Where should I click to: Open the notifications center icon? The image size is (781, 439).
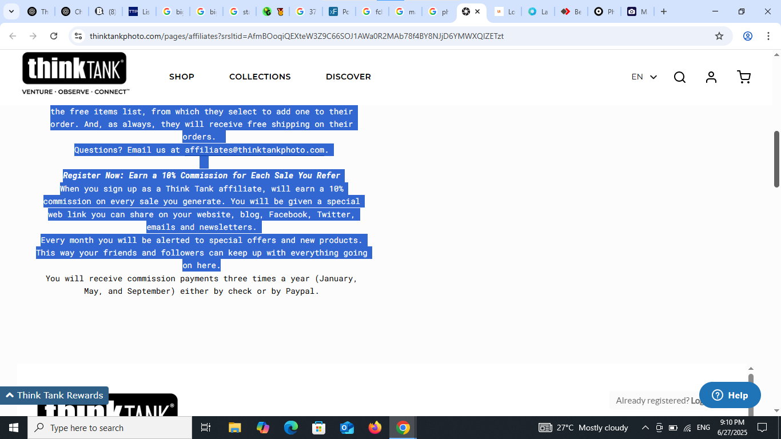[762, 428]
